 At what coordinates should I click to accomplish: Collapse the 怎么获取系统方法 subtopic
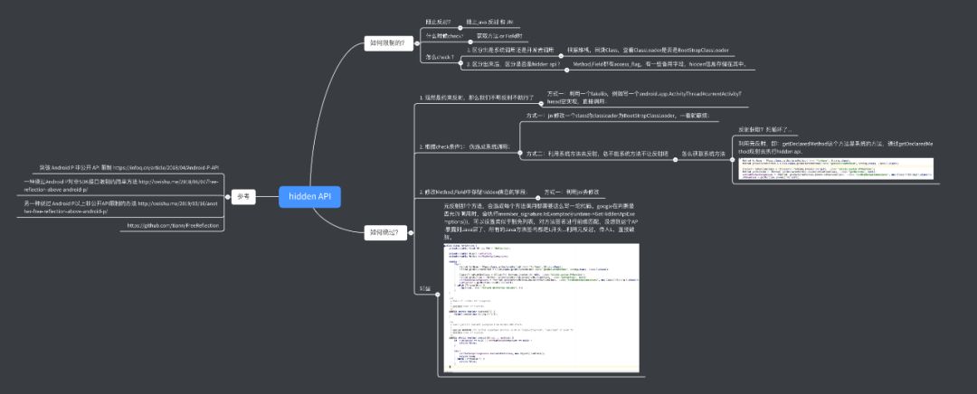[x=732, y=158]
